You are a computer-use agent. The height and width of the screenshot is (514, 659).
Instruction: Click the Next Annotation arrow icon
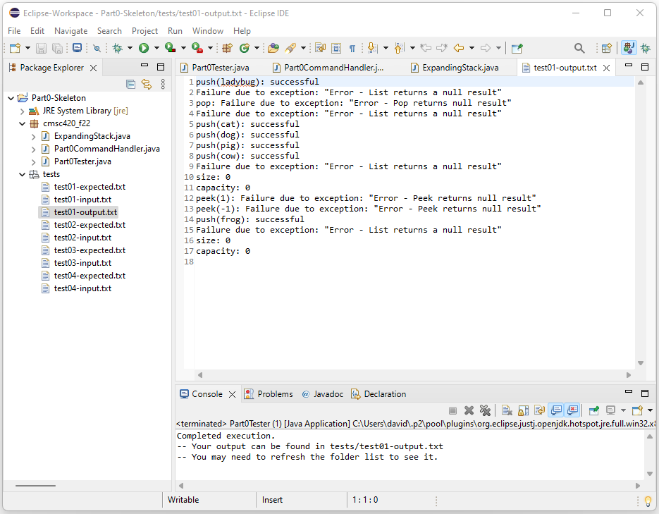tap(372, 49)
